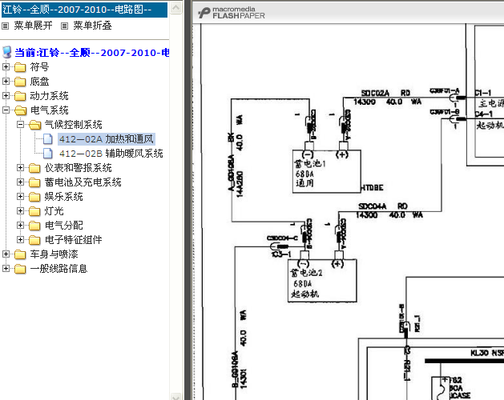
Task: Click the document icon for 412—02A
Action: tap(48, 139)
